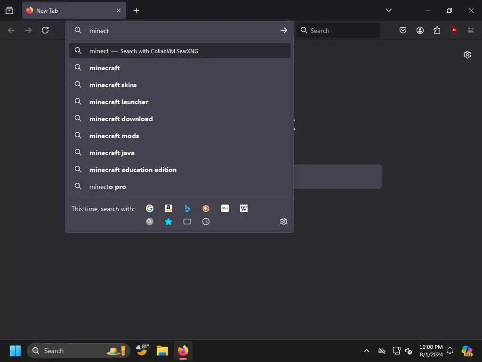
Task: Search with Wikipedia icon
Action: (244, 208)
